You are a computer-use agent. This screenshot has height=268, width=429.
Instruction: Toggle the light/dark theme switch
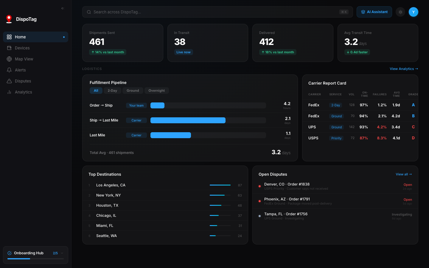click(x=400, y=12)
